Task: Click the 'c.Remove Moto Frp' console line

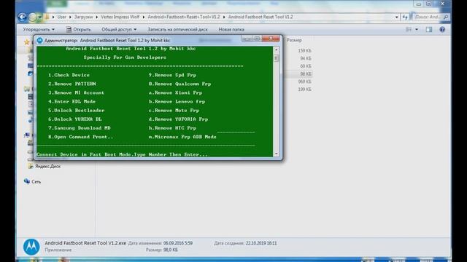Action: click(x=174, y=111)
